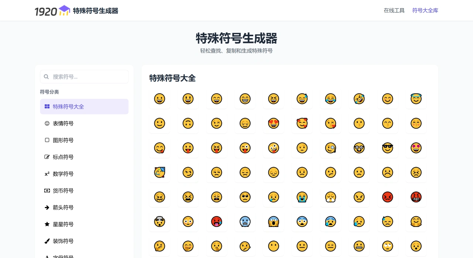Click the upside-down face emoji
This screenshot has height=258, width=473.
pos(188,123)
